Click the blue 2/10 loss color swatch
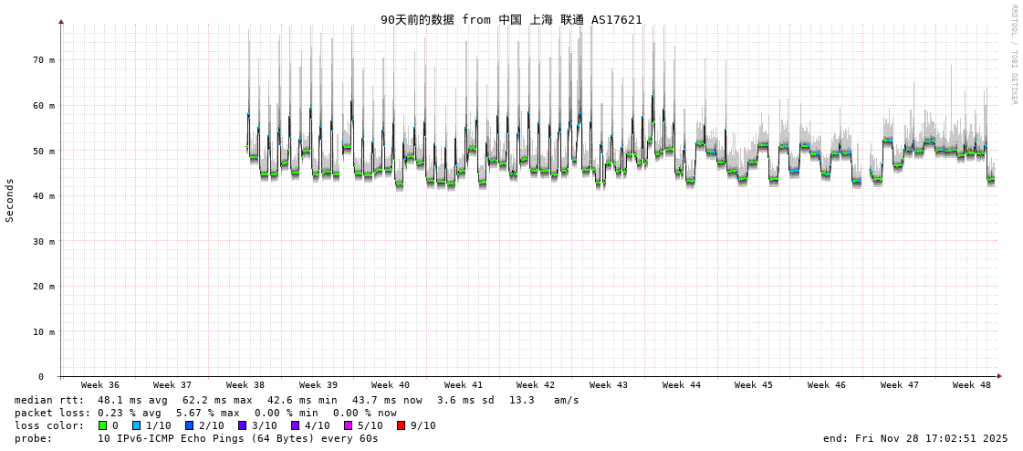This screenshot has width=1023, height=451. tap(189, 425)
